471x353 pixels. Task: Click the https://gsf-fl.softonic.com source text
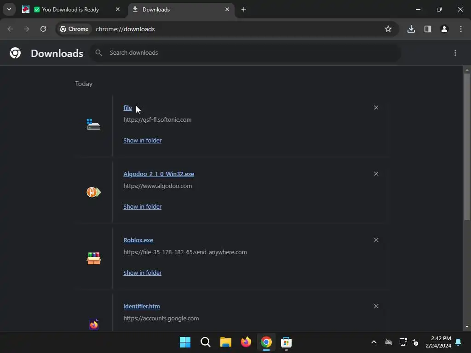pyautogui.click(x=157, y=120)
